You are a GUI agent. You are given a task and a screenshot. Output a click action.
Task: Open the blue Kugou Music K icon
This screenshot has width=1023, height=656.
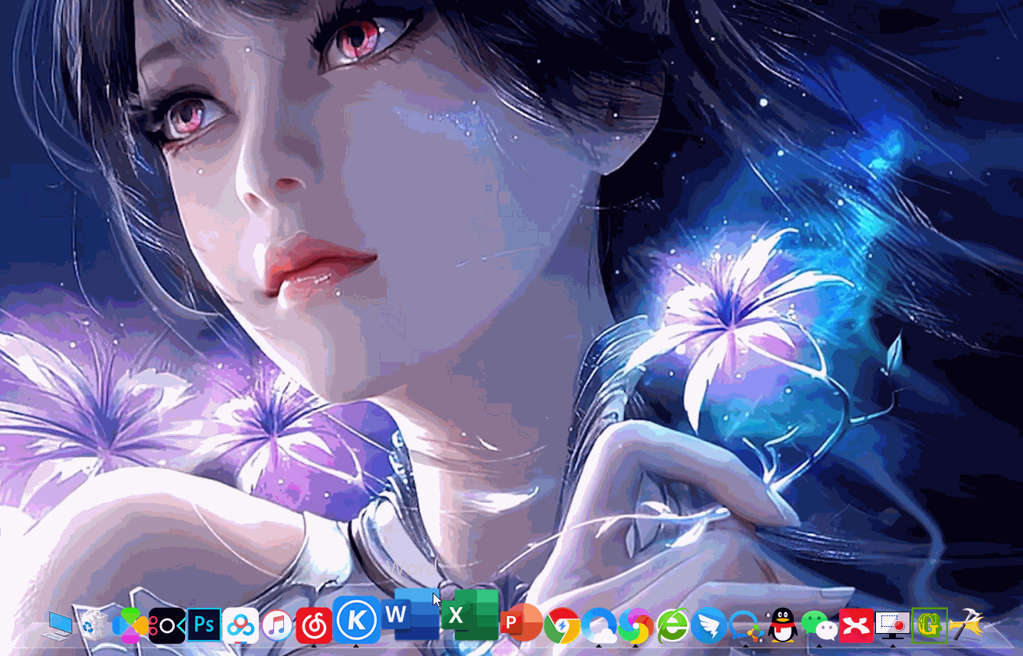[357, 620]
